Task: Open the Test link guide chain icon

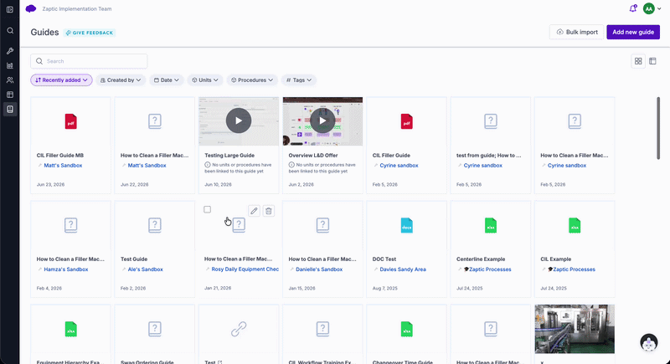Action: 239,329
